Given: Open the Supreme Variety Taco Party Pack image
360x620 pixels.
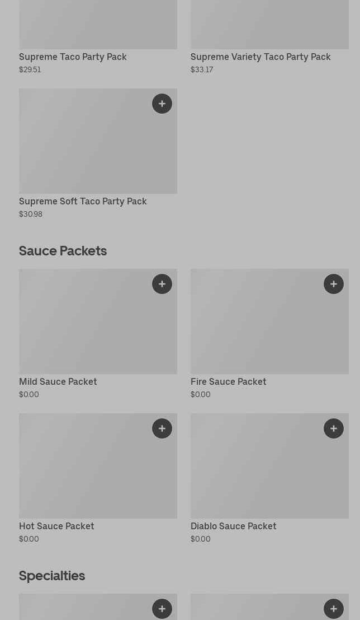Looking at the screenshot, I should coord(269,24).
